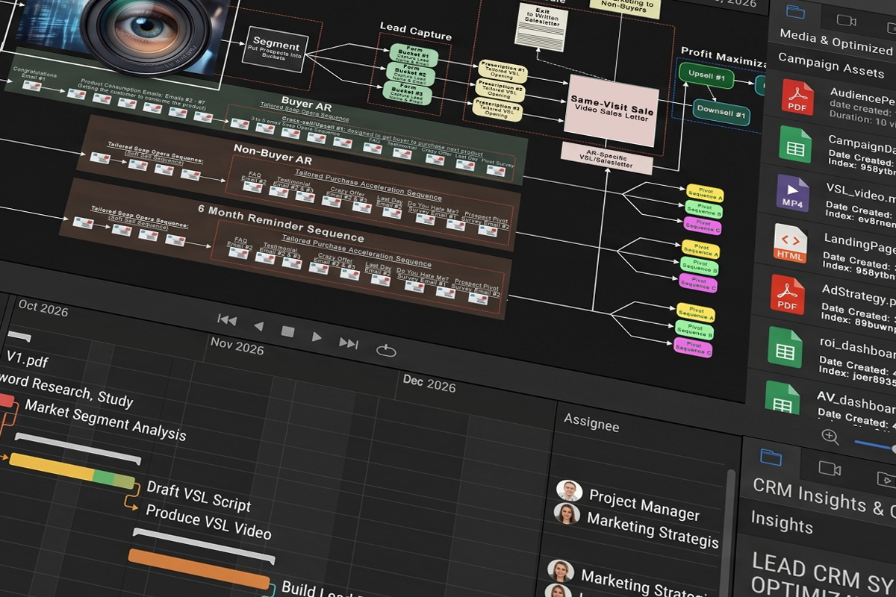896x597 pixels.
Task: Switch to video camera tab in CRM Insights panel
Action: [x=830, y=468]
